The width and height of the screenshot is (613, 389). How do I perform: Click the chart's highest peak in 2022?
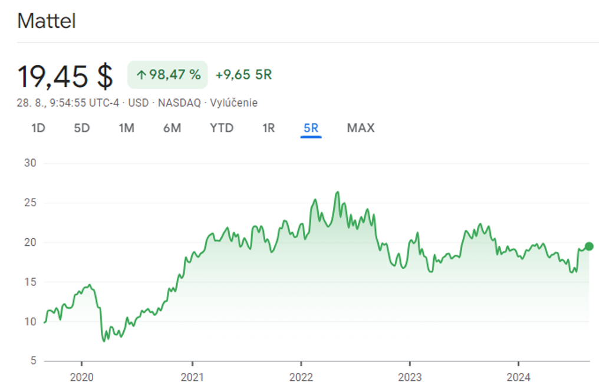[x=337, y=192]
